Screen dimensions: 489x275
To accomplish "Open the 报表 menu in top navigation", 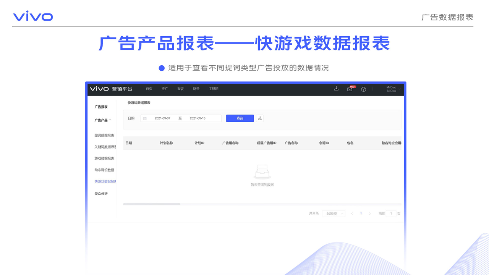I will 180,89.
